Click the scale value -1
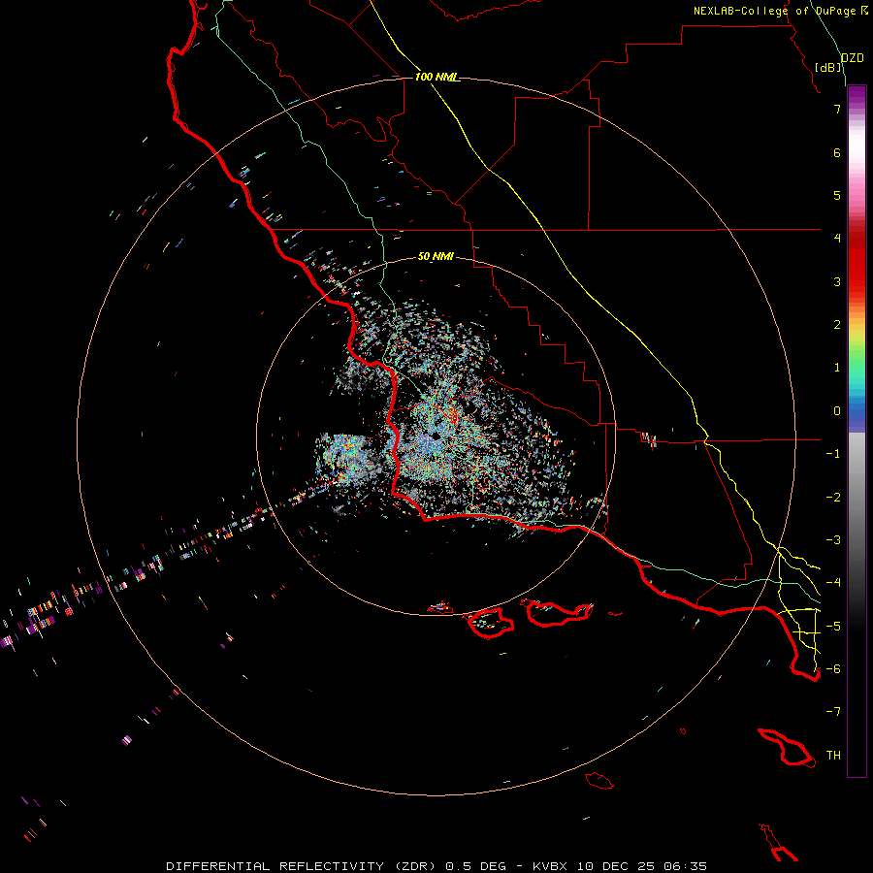 click(x=833, y=454)
